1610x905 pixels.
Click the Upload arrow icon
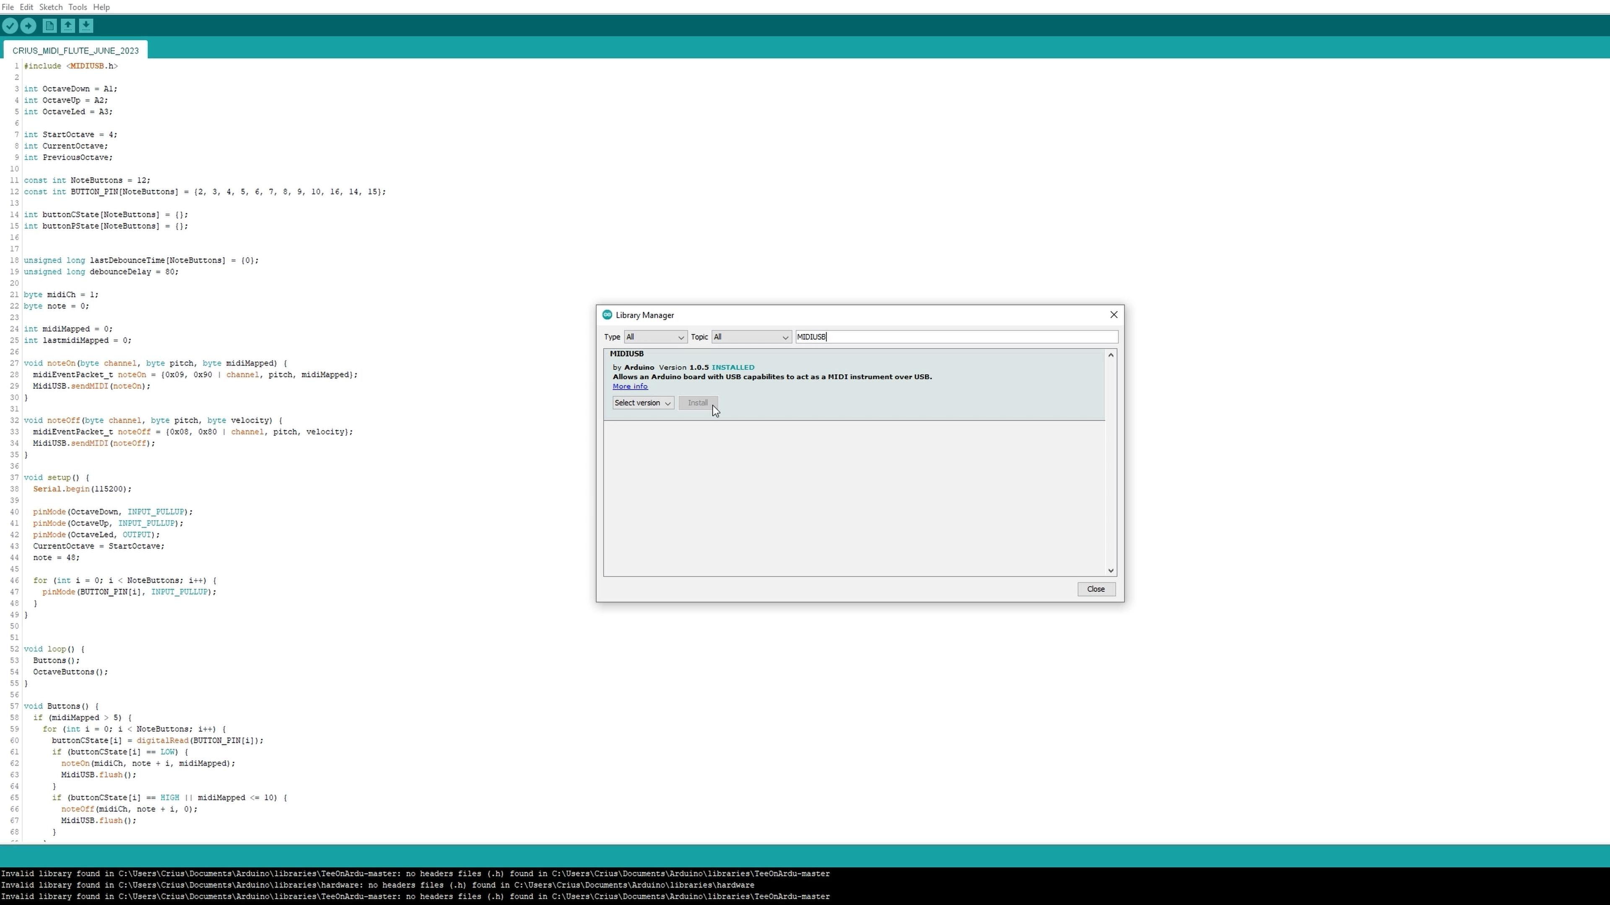coord(28,26)
